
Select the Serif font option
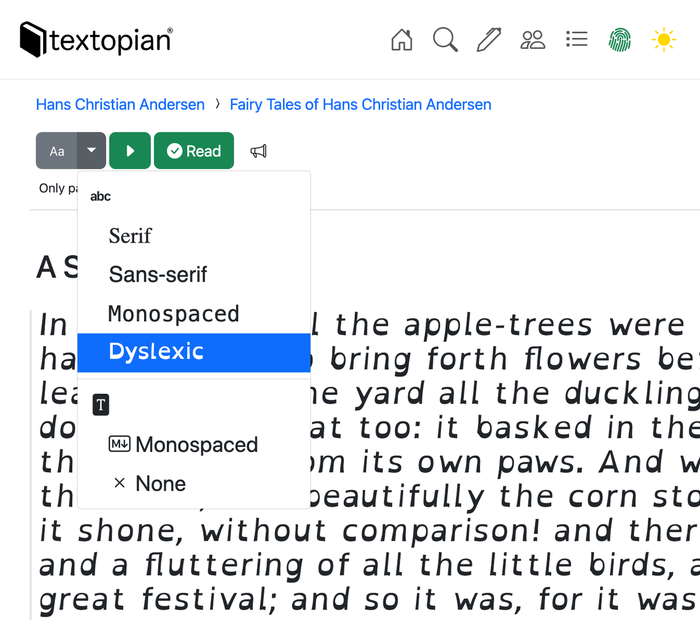point(194,236)
